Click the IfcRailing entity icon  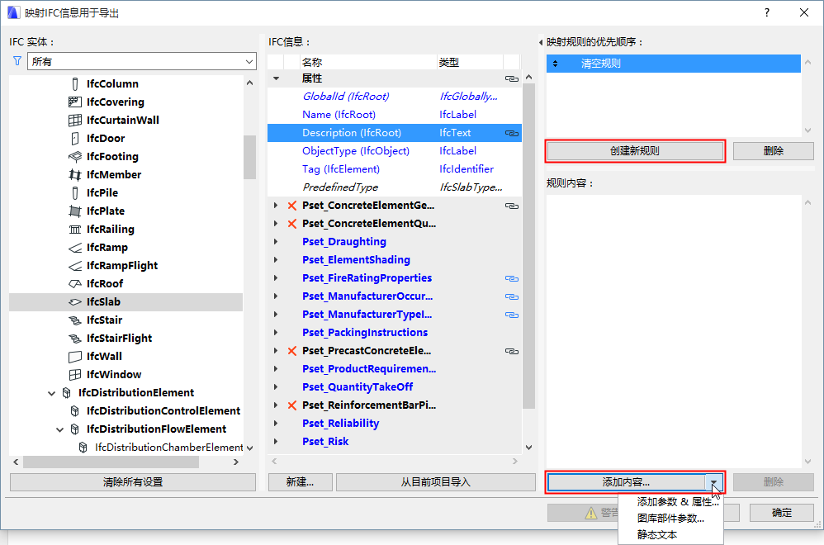[75, 229]
